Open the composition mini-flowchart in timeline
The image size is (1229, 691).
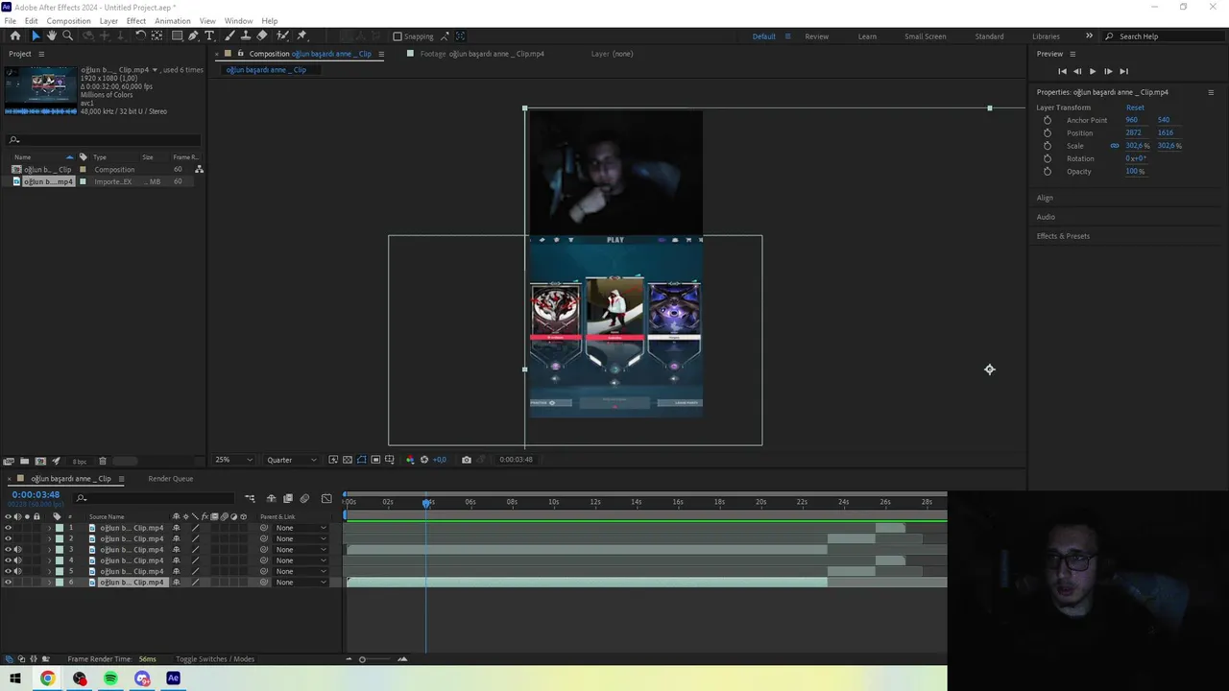pos(250,498)
